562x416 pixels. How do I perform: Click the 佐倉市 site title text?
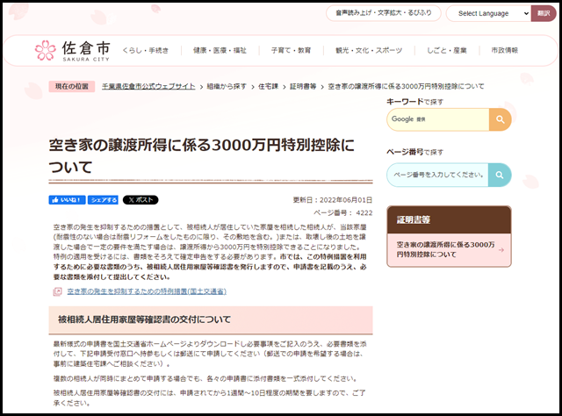[x=86, y=47]
